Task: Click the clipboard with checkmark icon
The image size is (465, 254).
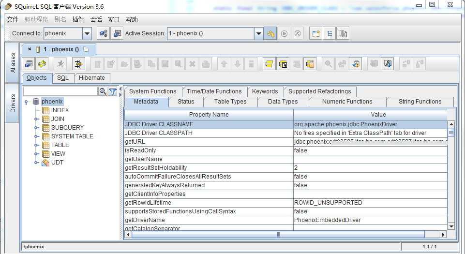Action: (x=356, y=64)
